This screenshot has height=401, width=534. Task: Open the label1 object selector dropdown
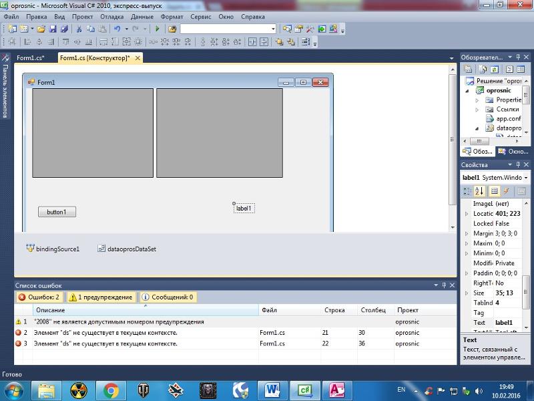[x=527, y=178]
